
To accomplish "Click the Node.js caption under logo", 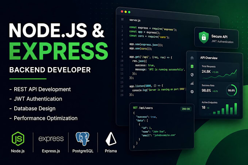I will [18, 151].
